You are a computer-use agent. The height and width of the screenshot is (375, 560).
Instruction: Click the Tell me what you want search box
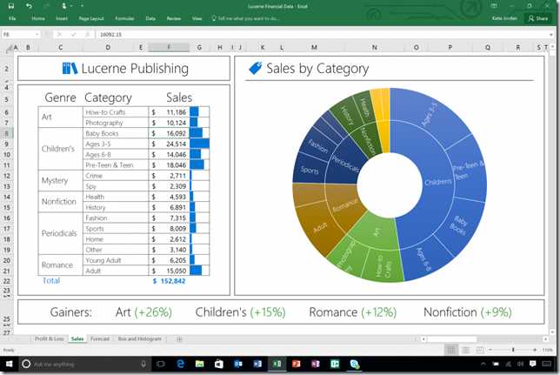[x=246, y=18]
